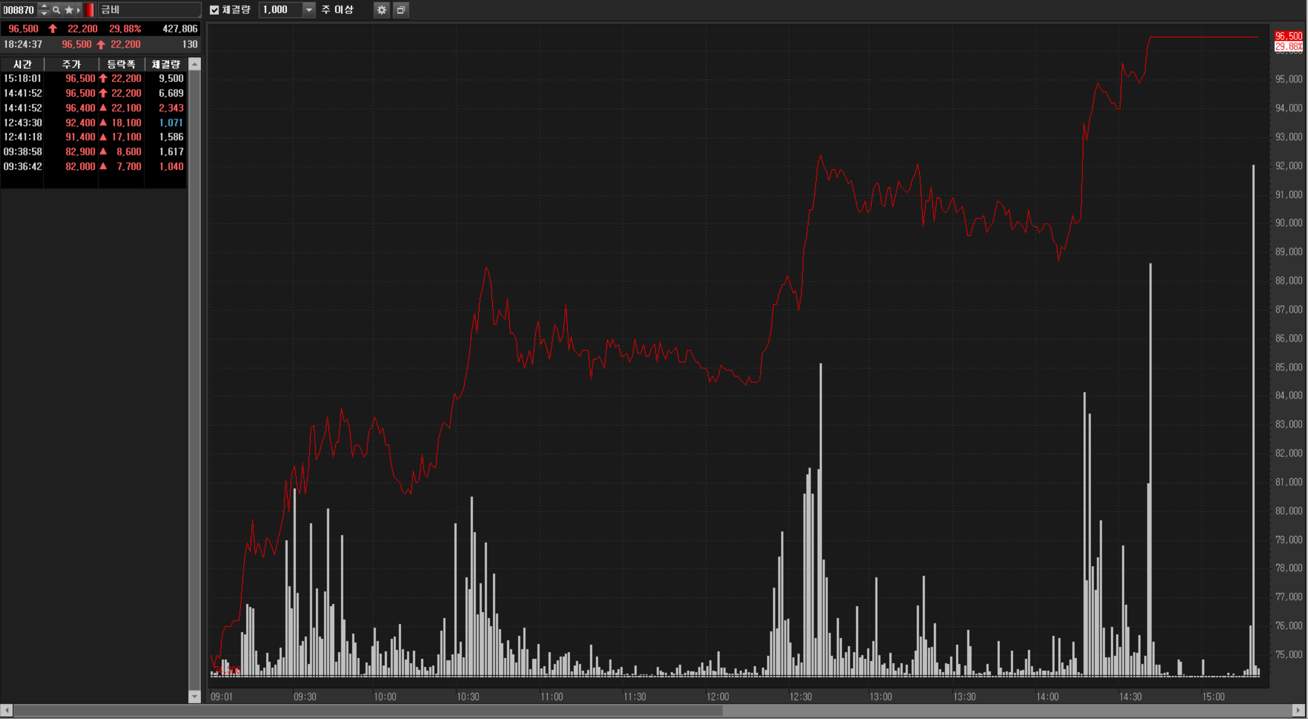This screenshot has height=719, width=1308.
Task: Click the bottom horizontal scrollbar thumb
Action: (x=367, y=710)
